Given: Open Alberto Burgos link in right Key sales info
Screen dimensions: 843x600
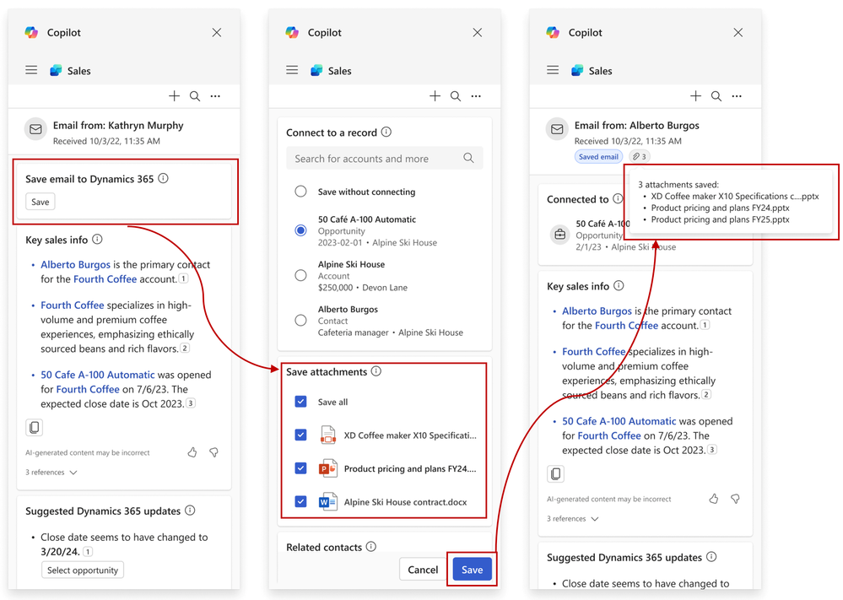Looking at the screenshot, I should [x=597, y=311].
